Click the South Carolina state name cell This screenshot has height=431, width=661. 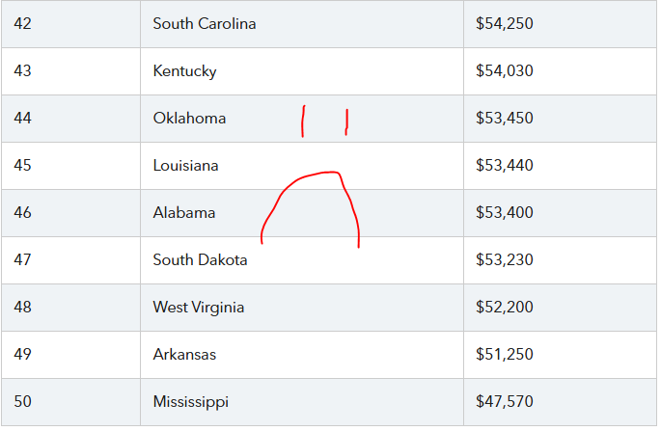click(205, 24)
